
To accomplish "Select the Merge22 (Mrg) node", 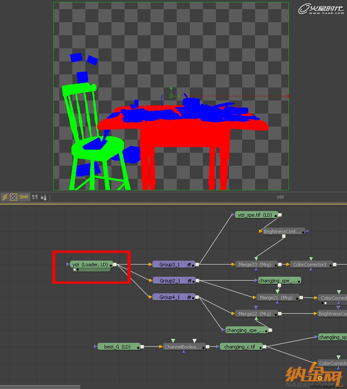I will 256,314.
